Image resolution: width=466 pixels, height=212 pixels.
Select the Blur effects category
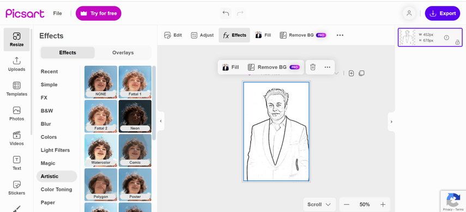[x=46, y=124]
